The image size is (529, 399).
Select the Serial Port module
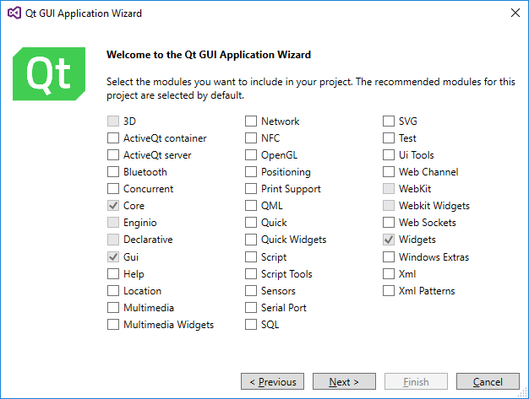click(x=251, y=308)
